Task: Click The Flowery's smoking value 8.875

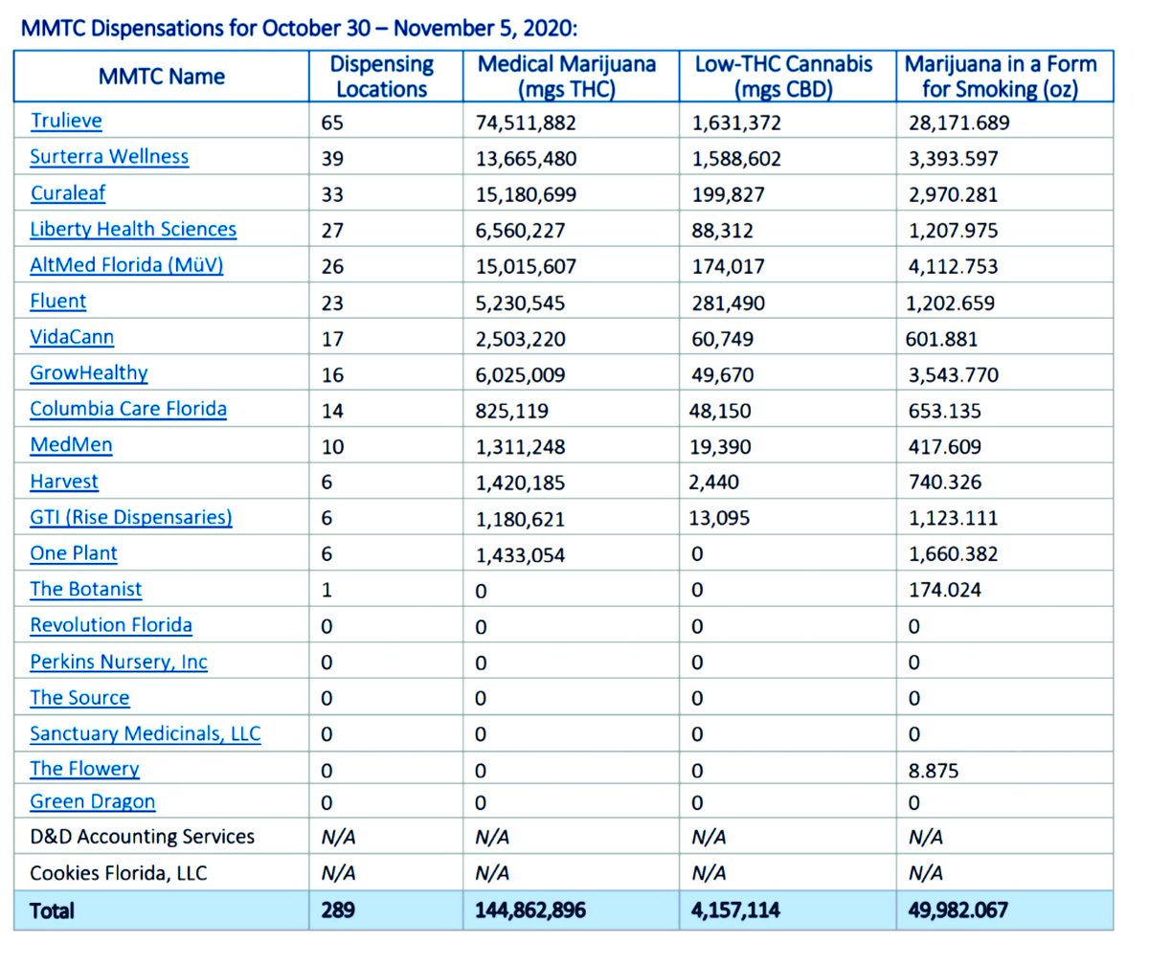Action: pos(934,771)
